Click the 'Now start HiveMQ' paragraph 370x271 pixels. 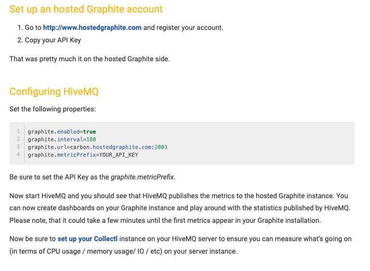[180, 208]
